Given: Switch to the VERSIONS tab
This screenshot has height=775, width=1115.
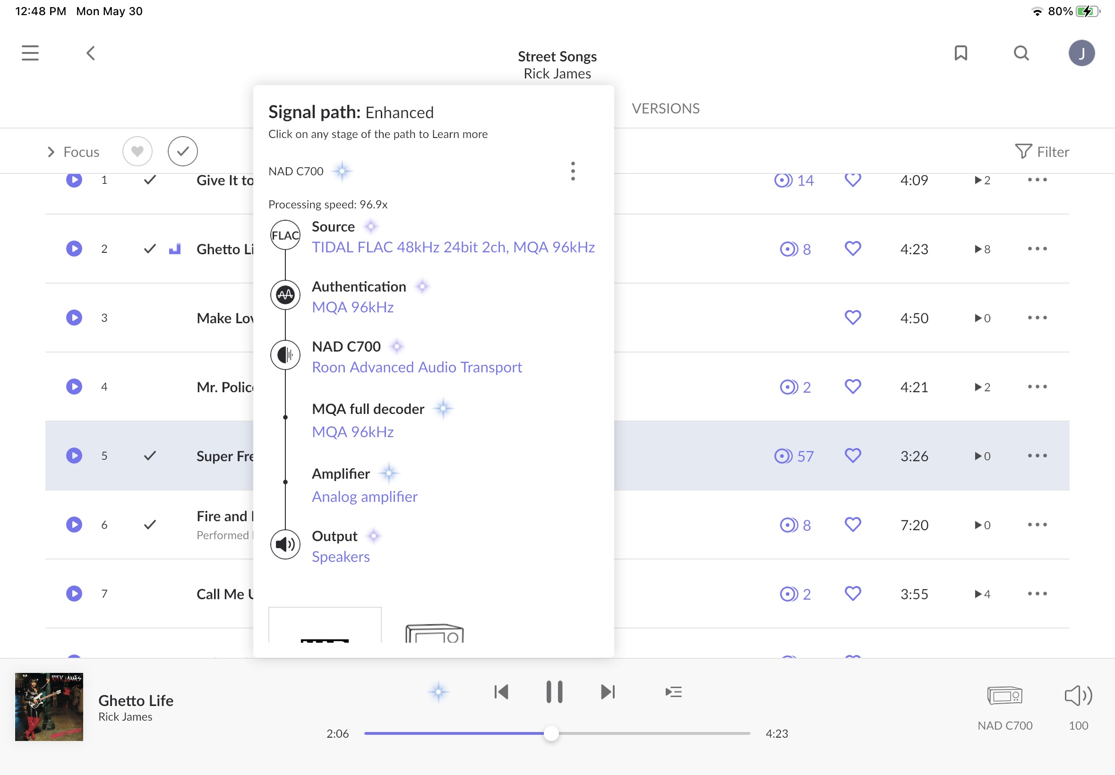Looking at the screenshot, I should [666, 108].
